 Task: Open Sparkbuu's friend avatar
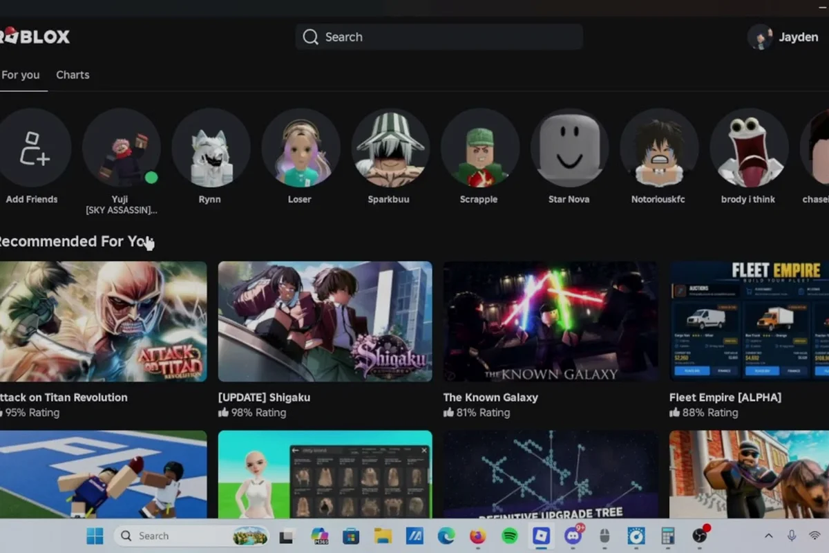click(x=390, y=148)
